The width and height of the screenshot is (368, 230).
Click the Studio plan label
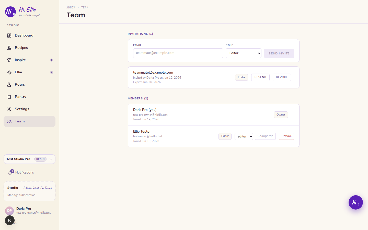(x=13, y=188)
